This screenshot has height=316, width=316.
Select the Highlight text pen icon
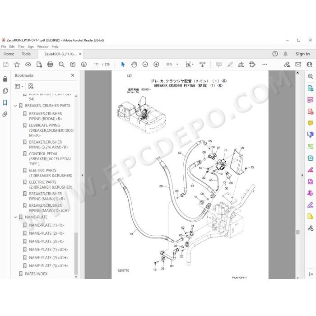click(230, 64)
